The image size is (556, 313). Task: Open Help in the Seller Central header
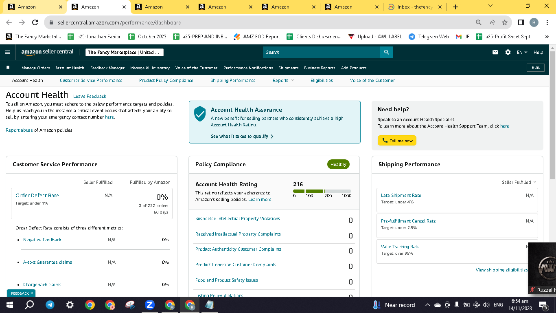pos(538,52)
